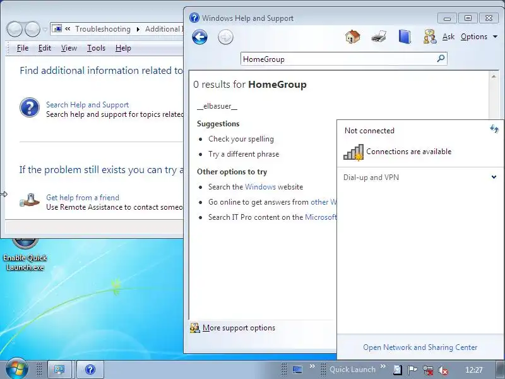Click Enable Quick Launch.exe desktop icon
The image size is (505, 379).
coord(25,255)
